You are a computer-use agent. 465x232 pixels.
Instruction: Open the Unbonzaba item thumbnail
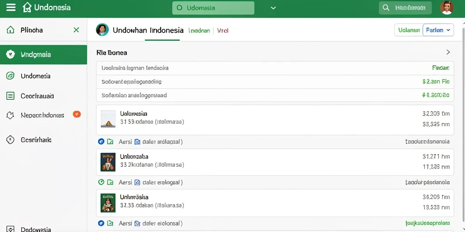pos(108,162)
